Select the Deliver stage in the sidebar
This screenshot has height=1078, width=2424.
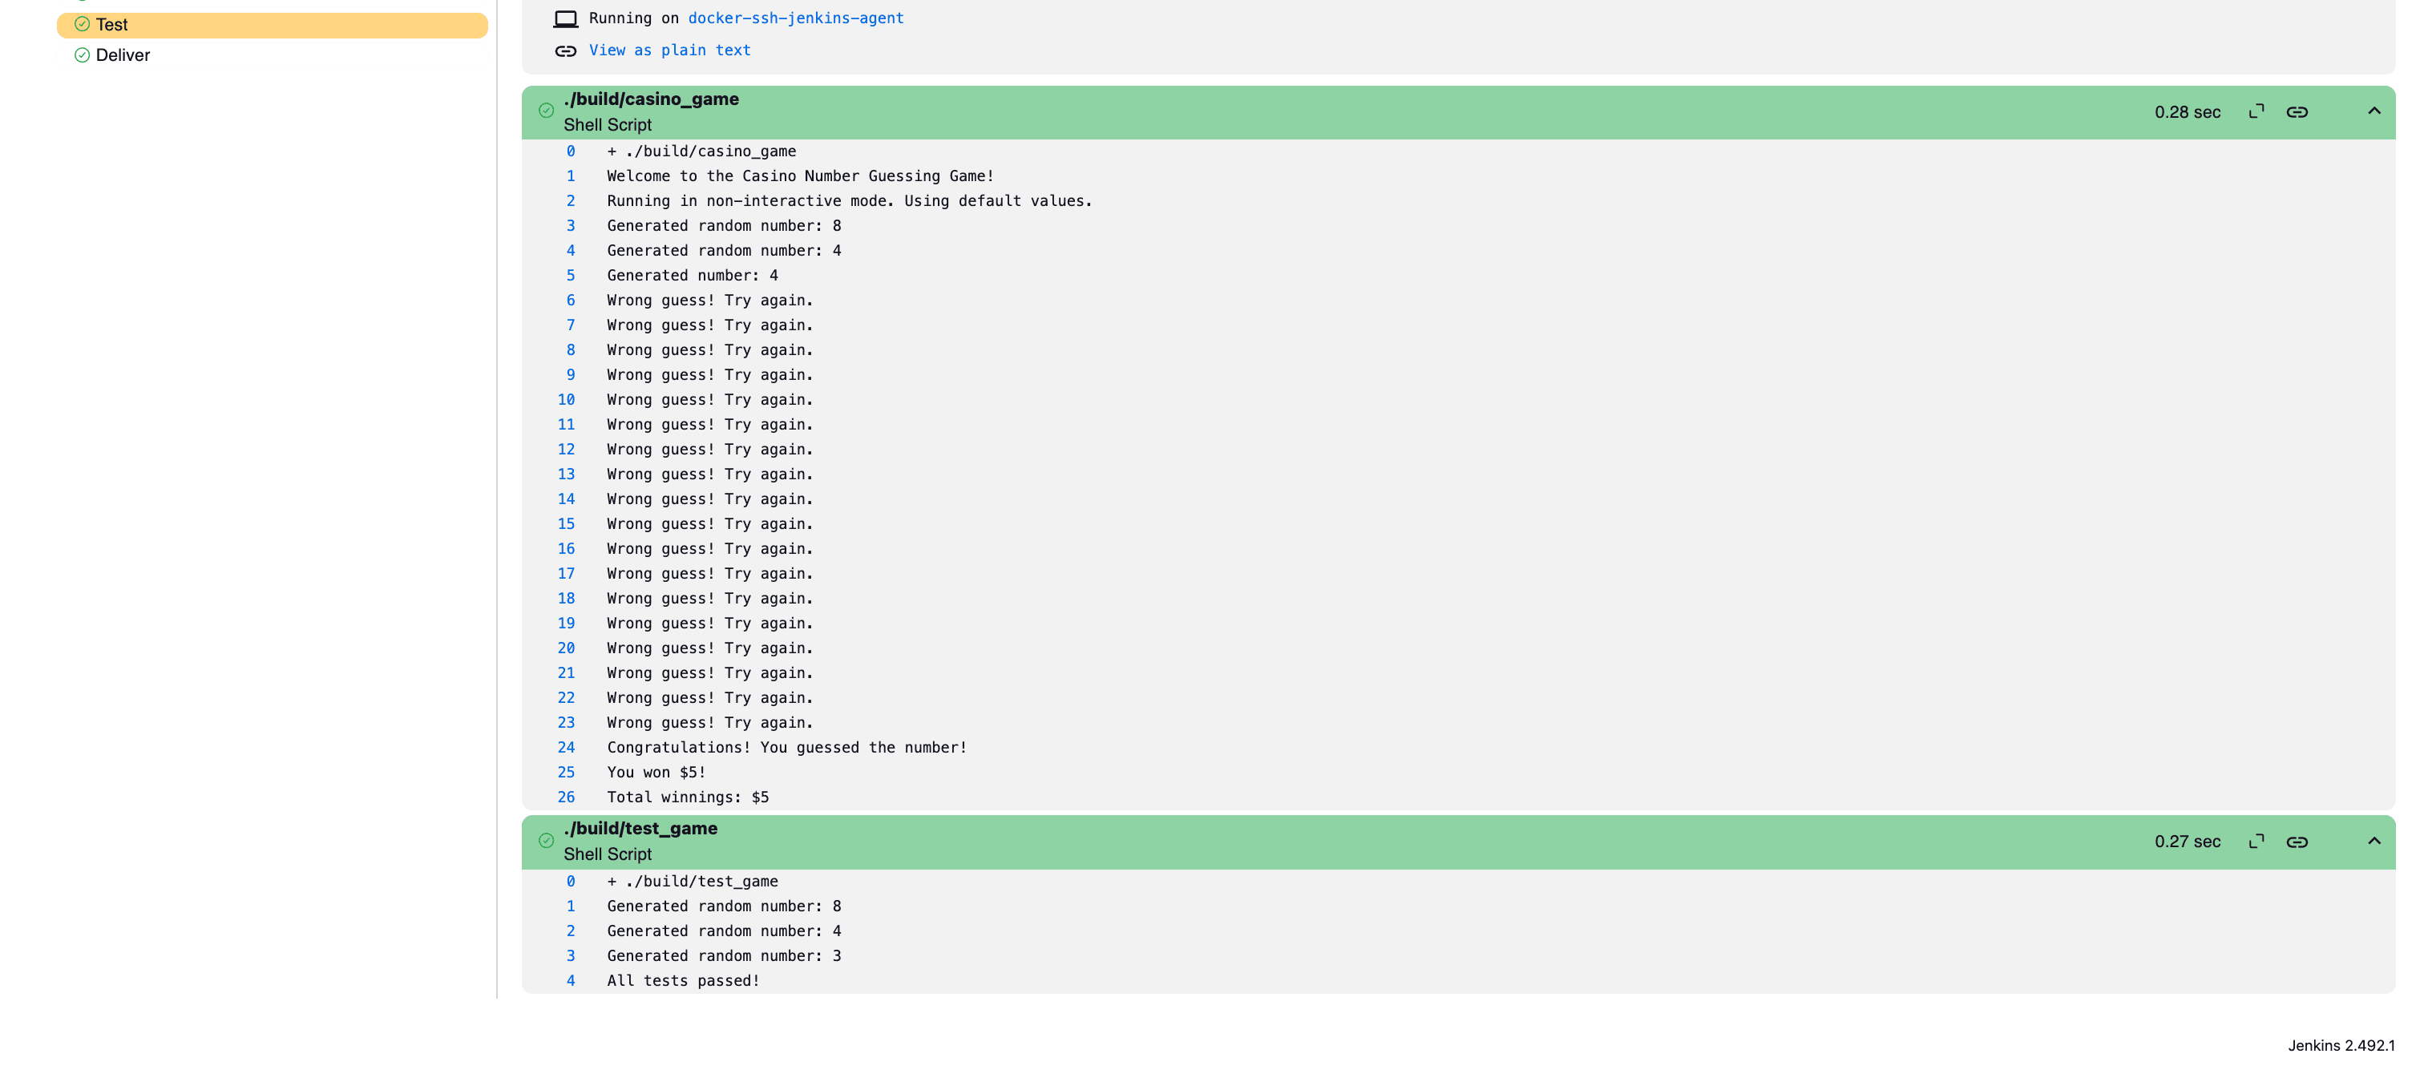(121, 55)
